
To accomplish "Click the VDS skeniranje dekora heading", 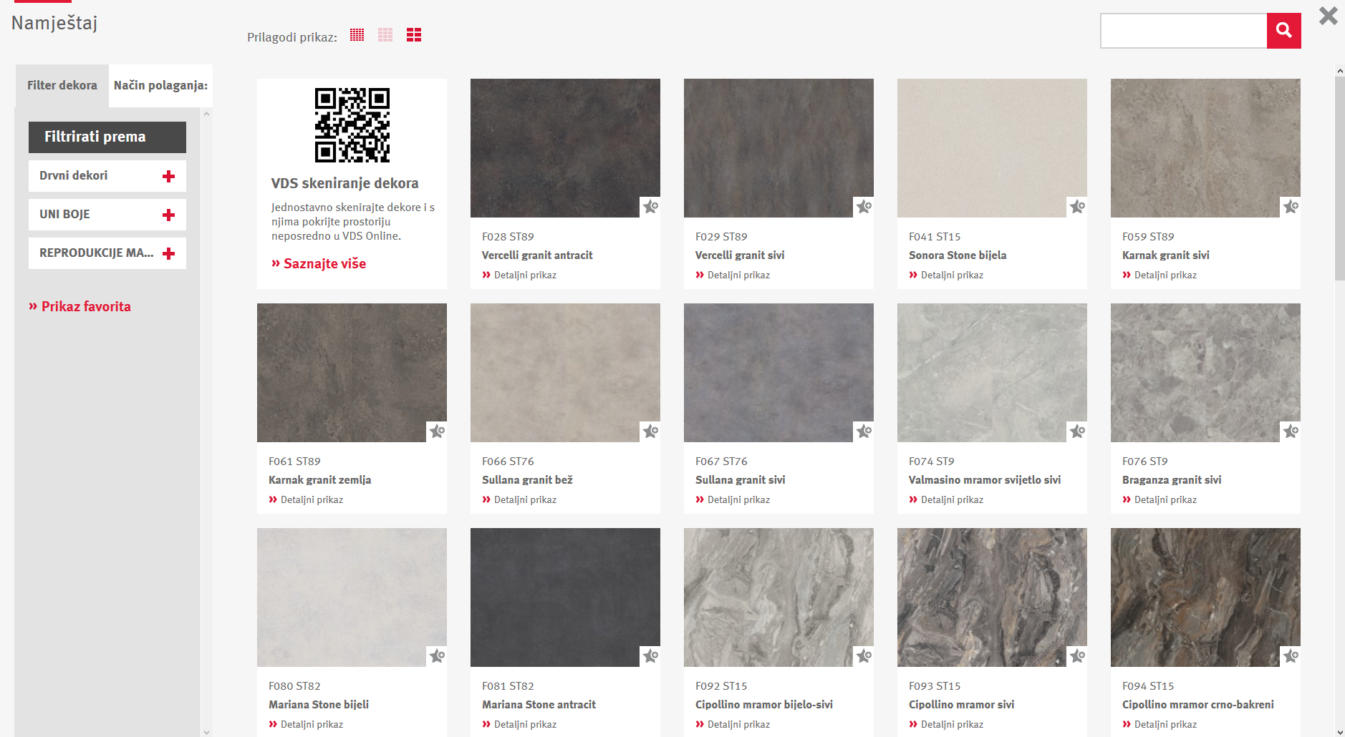I will click(344, 183).
